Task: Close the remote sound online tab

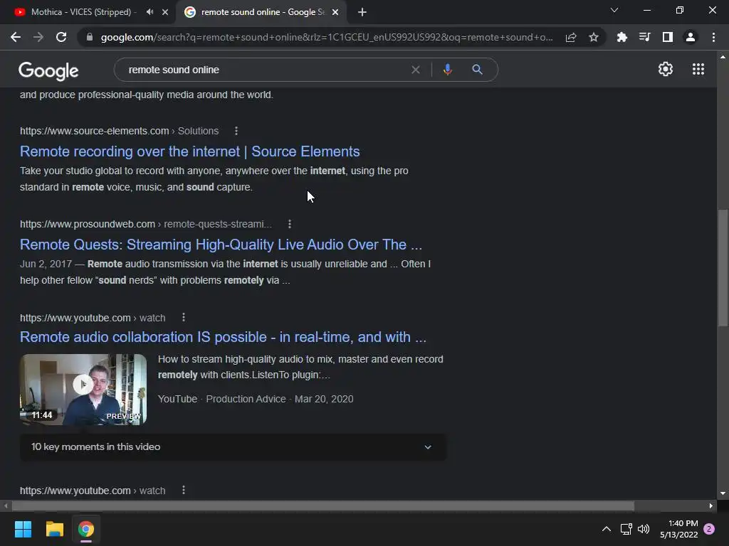Action: click(335, 12)
